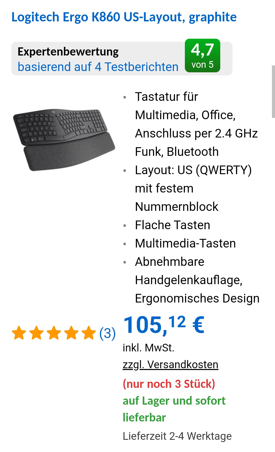Open the 4 Testberichten expert review link

[98, 67]
